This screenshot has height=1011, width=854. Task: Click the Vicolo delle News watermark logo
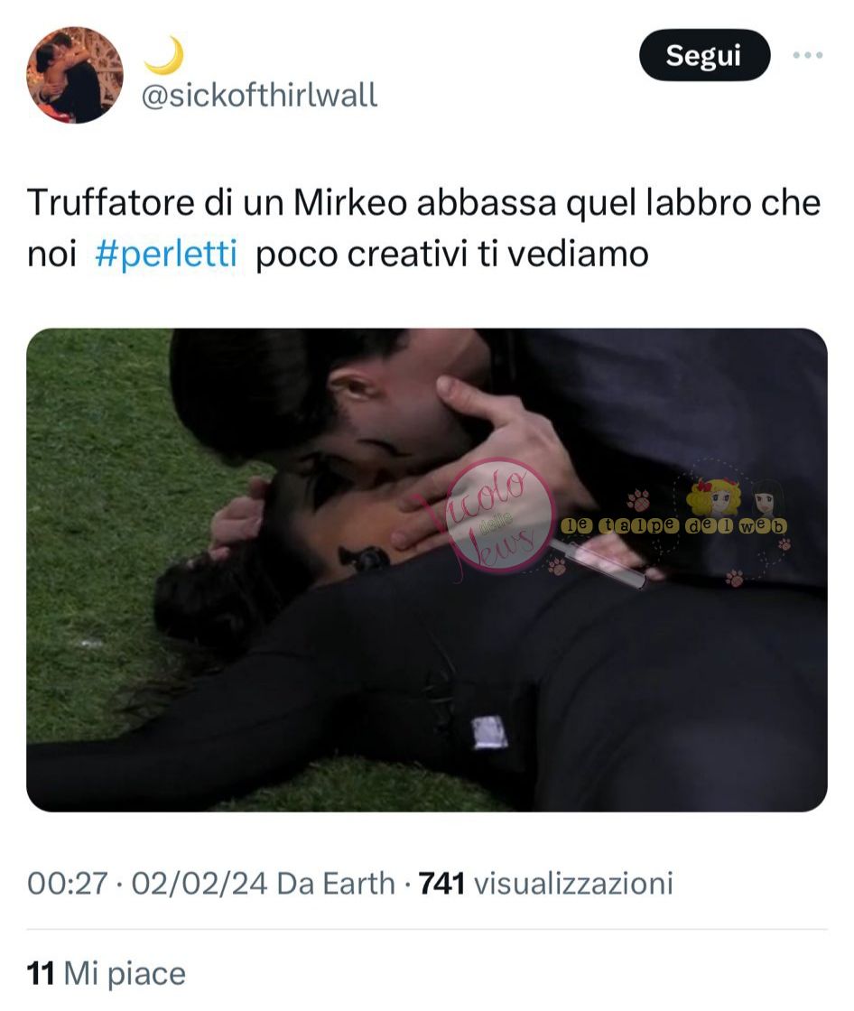coord(500,515)
